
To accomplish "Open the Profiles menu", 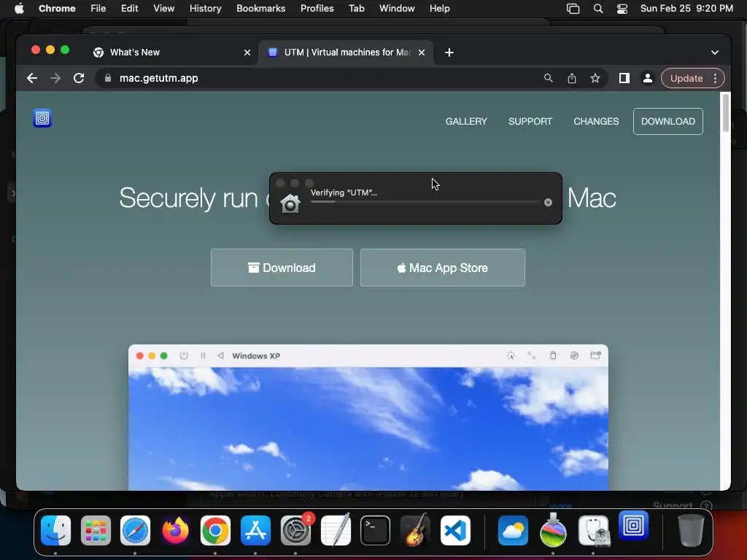I will [x=317, y=9].
